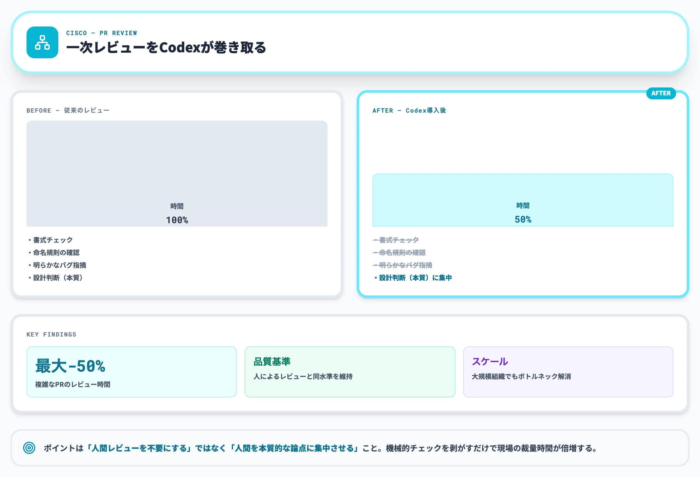Image resolution: width=700 pixels, height=477 pixels.
Task: Click the 品質基準 finding card
Action: (350, 372)
